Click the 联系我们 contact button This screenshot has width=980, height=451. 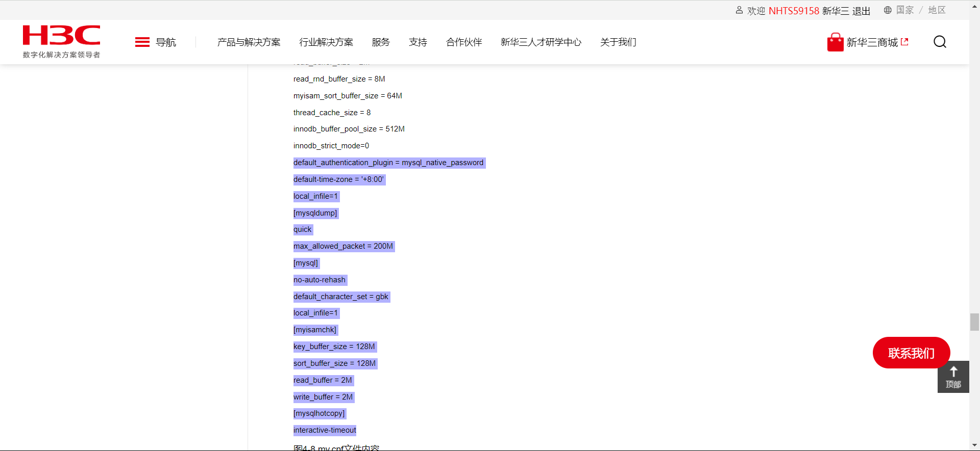911,353
